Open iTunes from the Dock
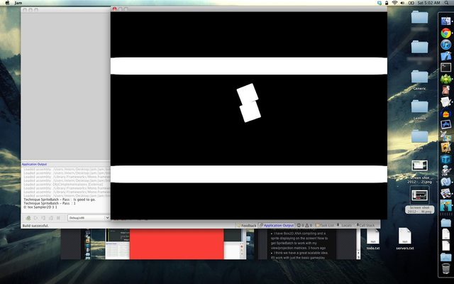 [446, 45]
